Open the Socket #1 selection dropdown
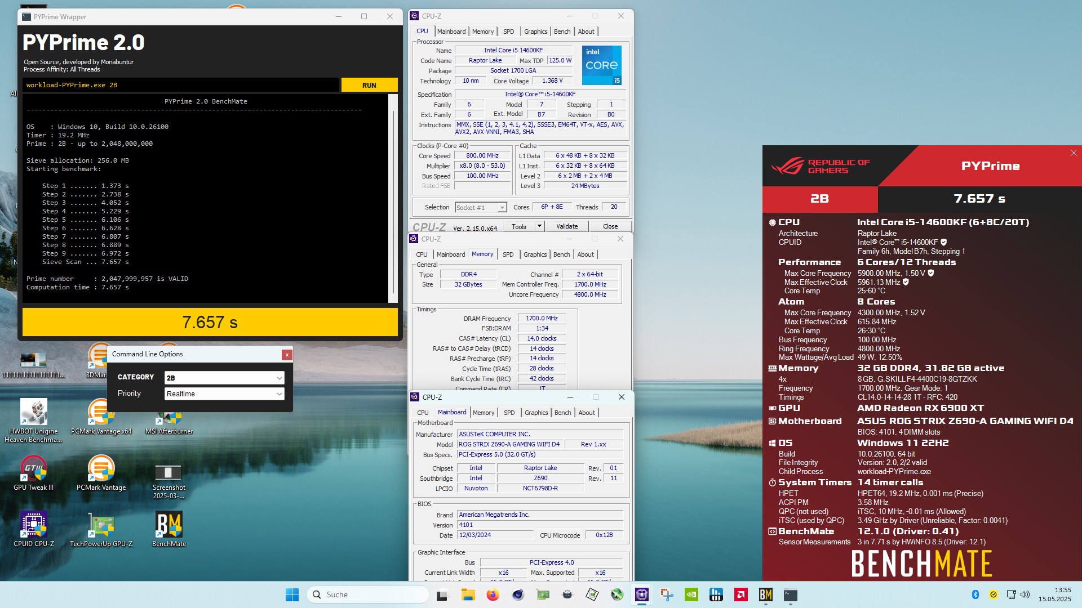Screen dimensions: 1082x608 click(481, 208)
